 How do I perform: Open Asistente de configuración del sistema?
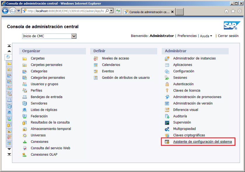pyautogui.click(x=202, y=142)
